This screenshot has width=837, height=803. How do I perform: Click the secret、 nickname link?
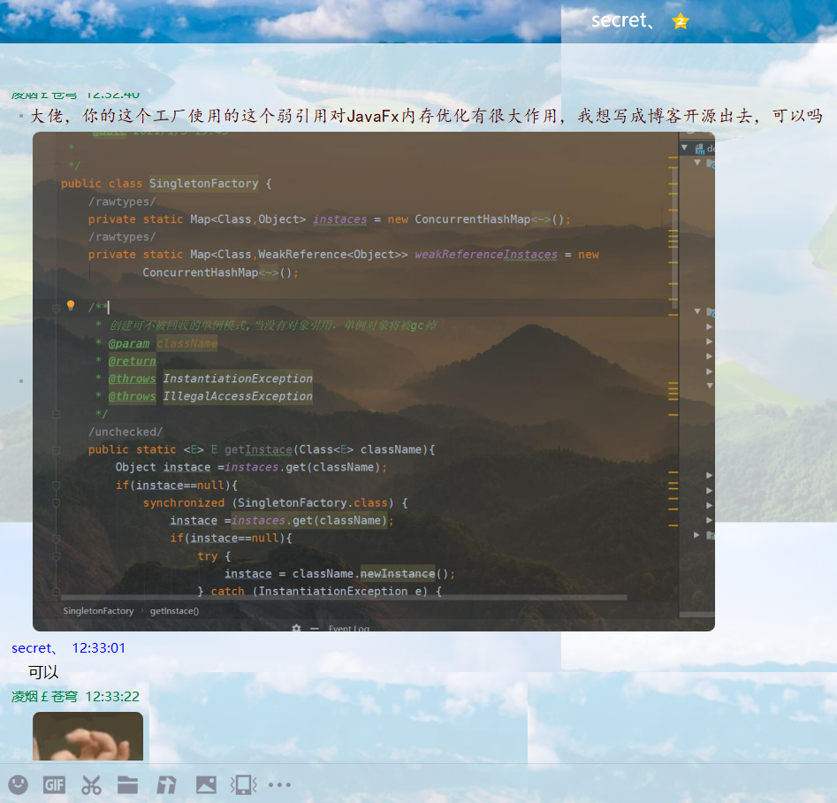pyautogui.click(x=33, y=648)
